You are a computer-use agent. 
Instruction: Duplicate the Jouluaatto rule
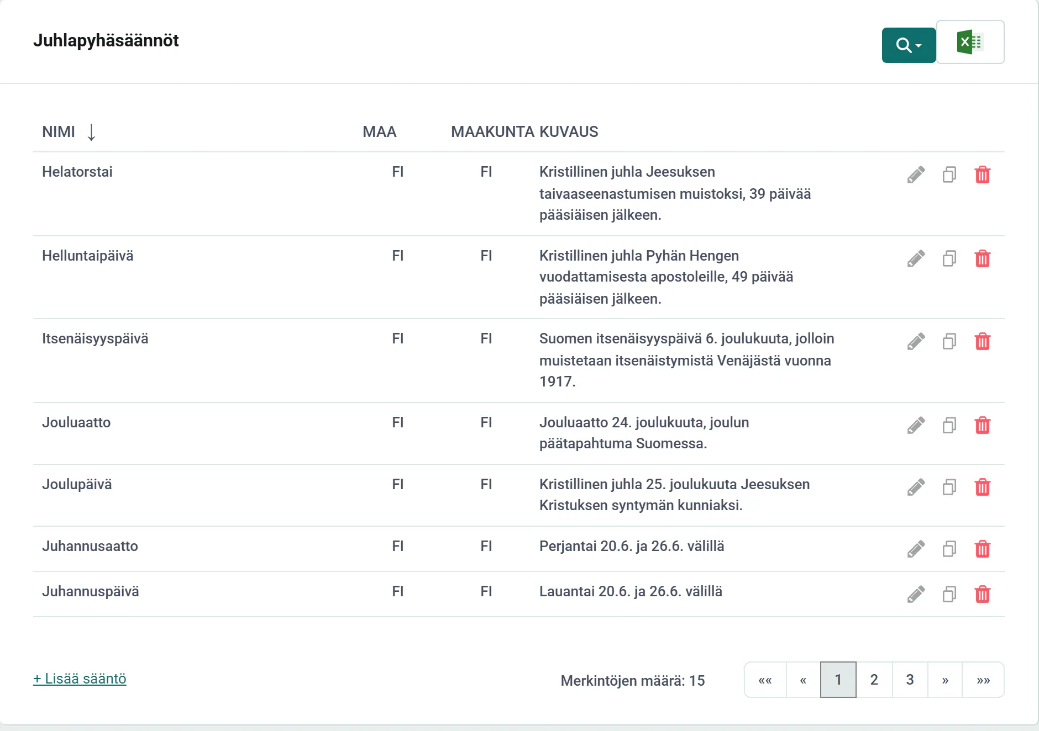coord(949,426)
